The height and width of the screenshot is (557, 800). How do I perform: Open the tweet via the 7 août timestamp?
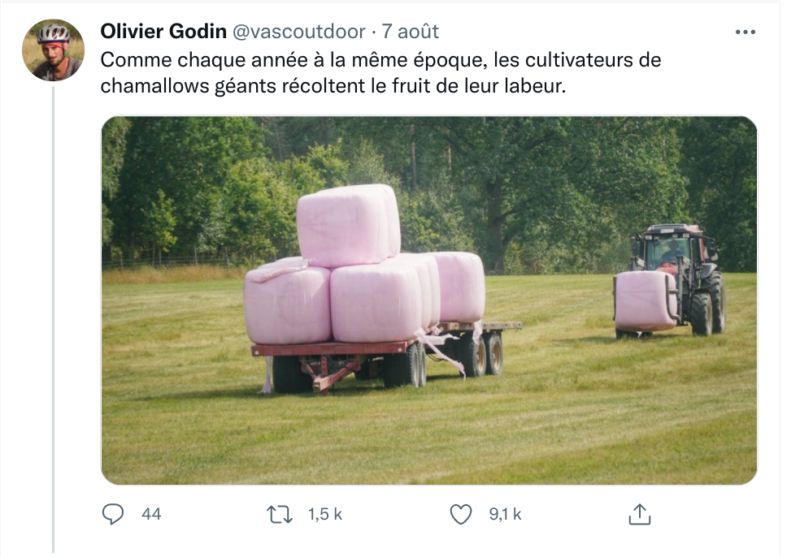[x=411, y=32]
